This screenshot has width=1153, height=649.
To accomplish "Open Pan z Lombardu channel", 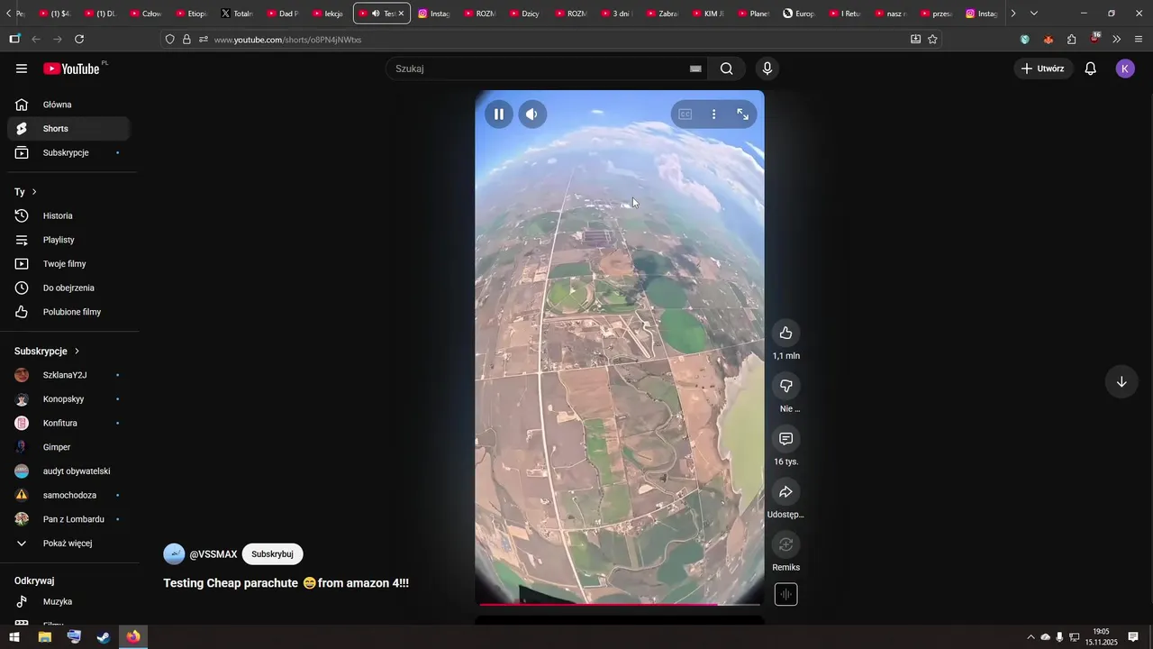I will click(x=69, y=519).
